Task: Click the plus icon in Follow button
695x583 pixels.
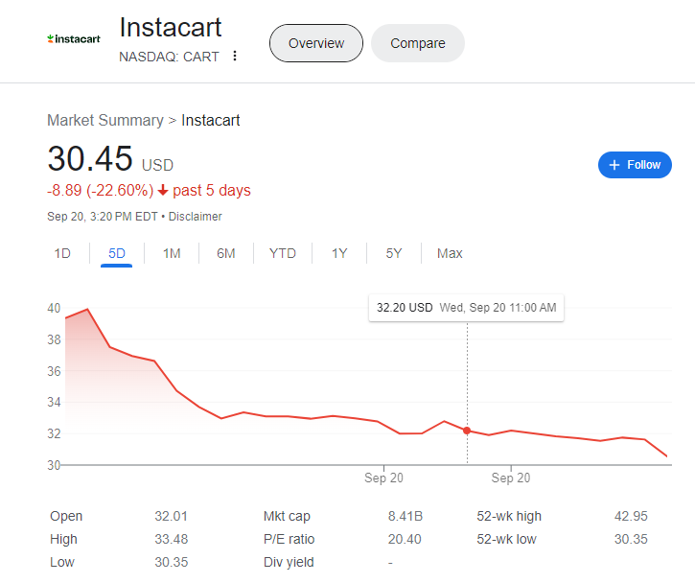Action: (x=614, y=165)
